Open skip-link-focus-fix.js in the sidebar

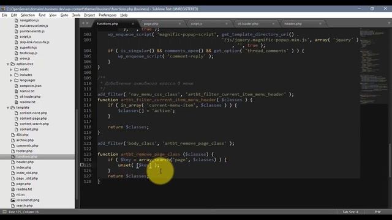click(x=34, y=42)
